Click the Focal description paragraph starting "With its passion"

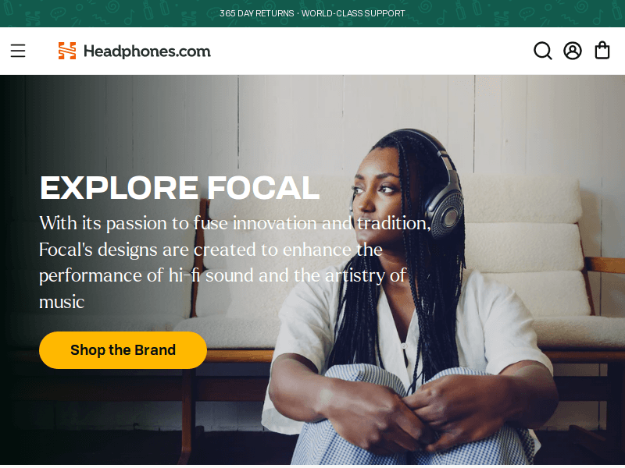[x=235, y=262]
